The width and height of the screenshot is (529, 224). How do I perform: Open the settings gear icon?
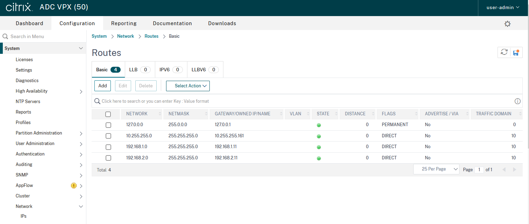click(507, 24)
